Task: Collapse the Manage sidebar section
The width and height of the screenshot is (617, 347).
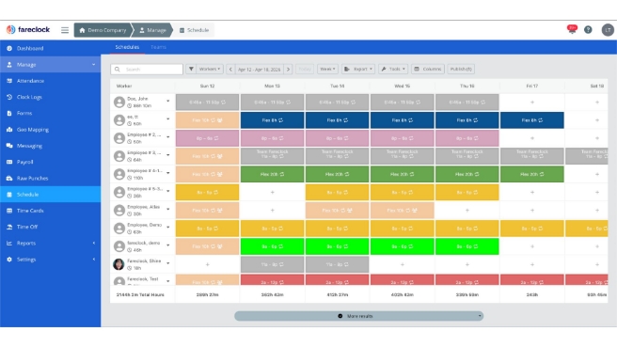Action: [51, 65]
